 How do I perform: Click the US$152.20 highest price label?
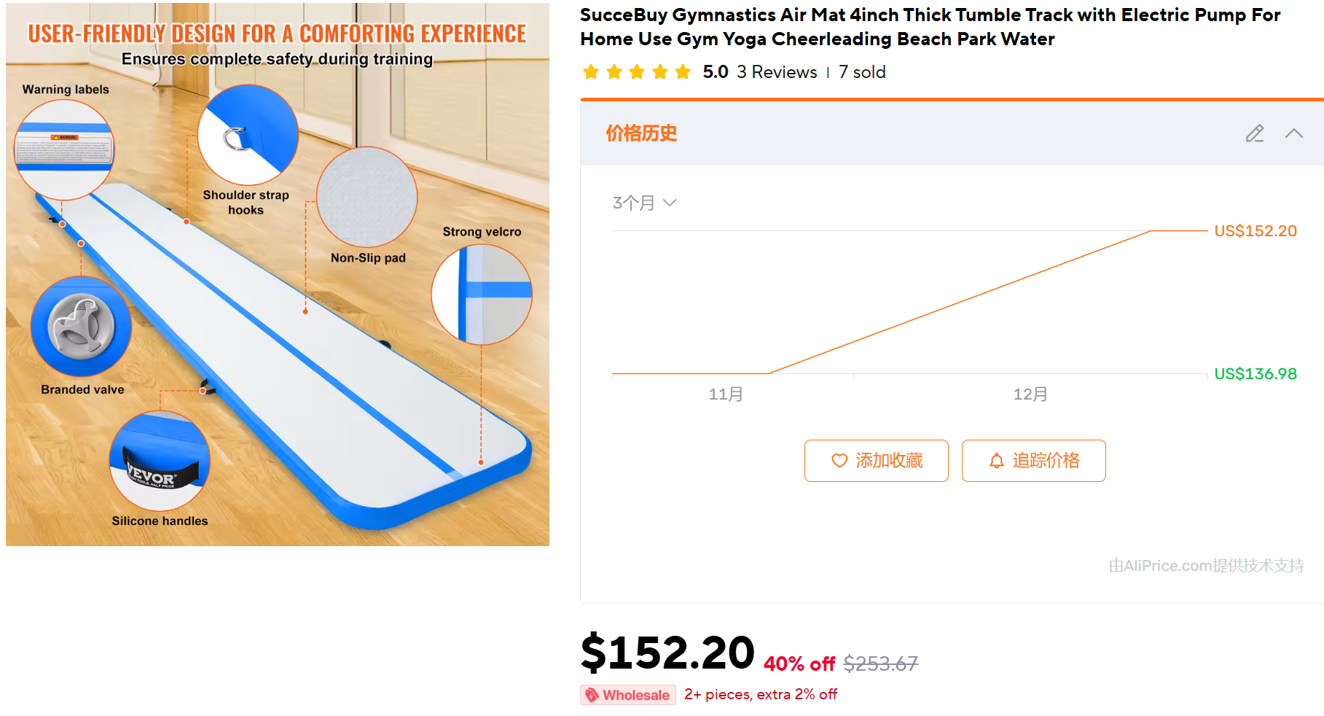[x=1255, y=231]
